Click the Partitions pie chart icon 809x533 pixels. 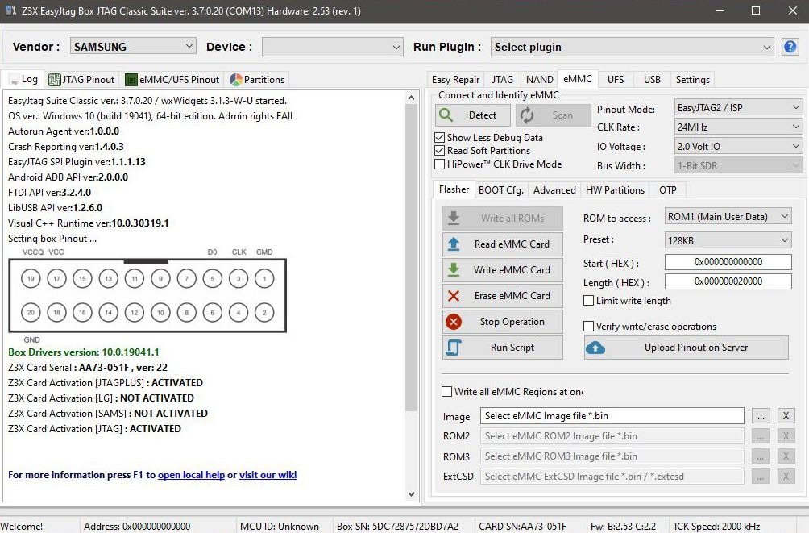click(x=236, y=80)
